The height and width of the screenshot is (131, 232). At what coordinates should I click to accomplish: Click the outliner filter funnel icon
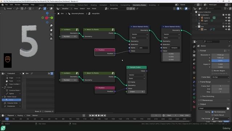coord(225,9)
